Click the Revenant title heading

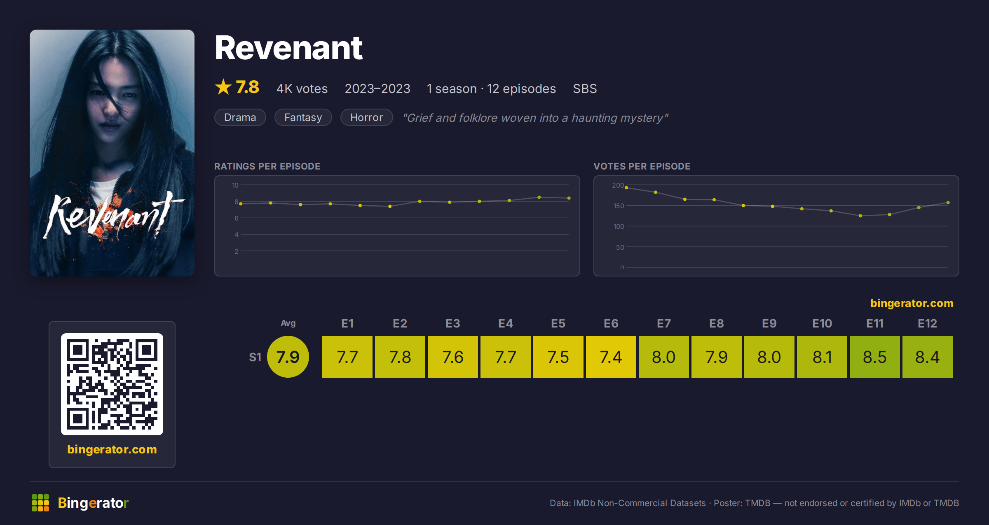coord(288,48)
